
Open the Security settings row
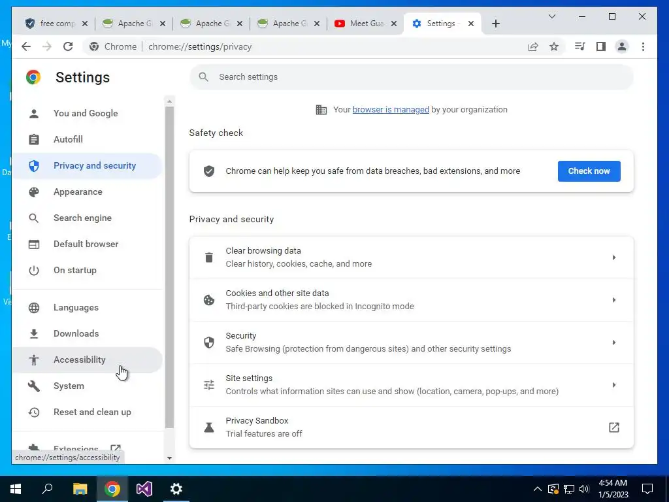(412, 343)
